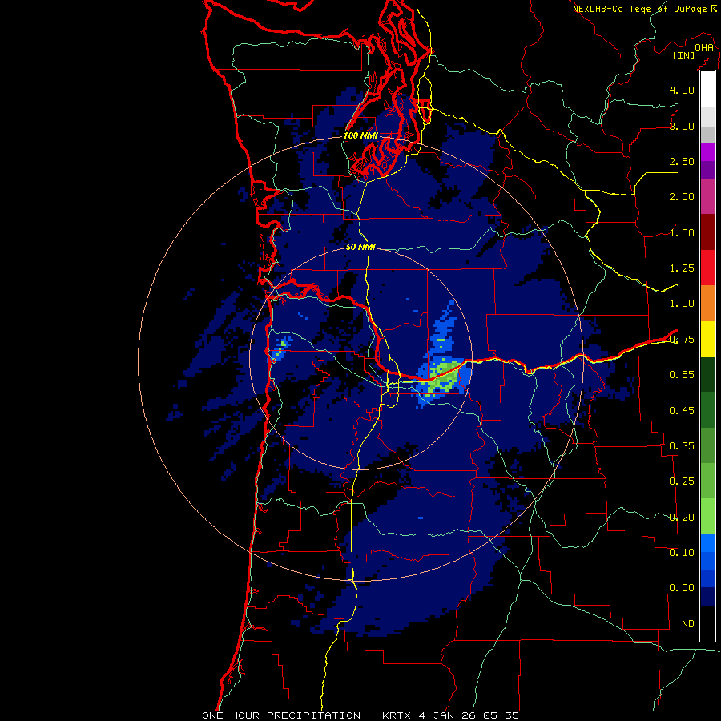Image resolution: width=721 pixels, height=721 pixels.
Task: Choose the bright red legend swatch
Action: (x=707, y=268)
